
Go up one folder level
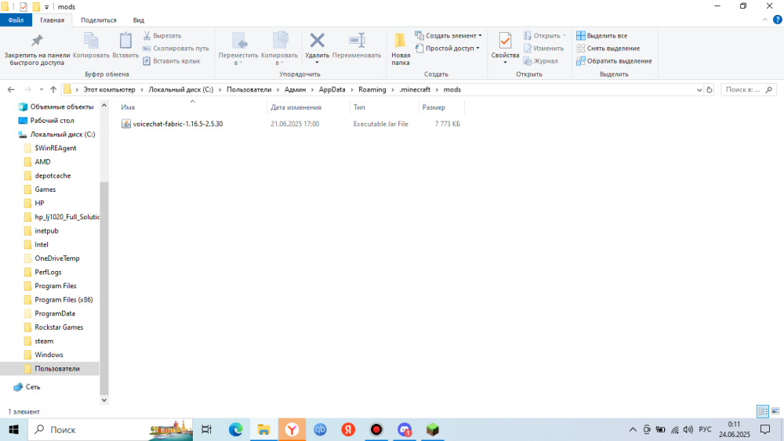click(53, 90)
